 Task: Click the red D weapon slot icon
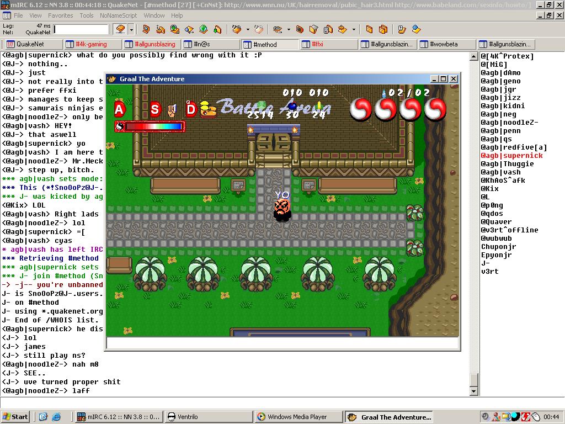tap(191, 109)
